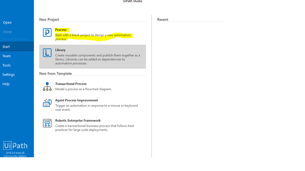Image resolution: width=305 pixels, height=171 pixels.
Task: Choose Robotic Enterprise Framework template
Action: pos(93,125)
